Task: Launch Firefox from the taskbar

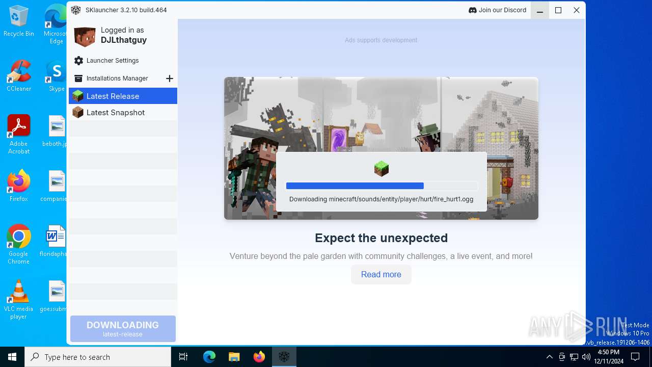Action: coord(259,357)
